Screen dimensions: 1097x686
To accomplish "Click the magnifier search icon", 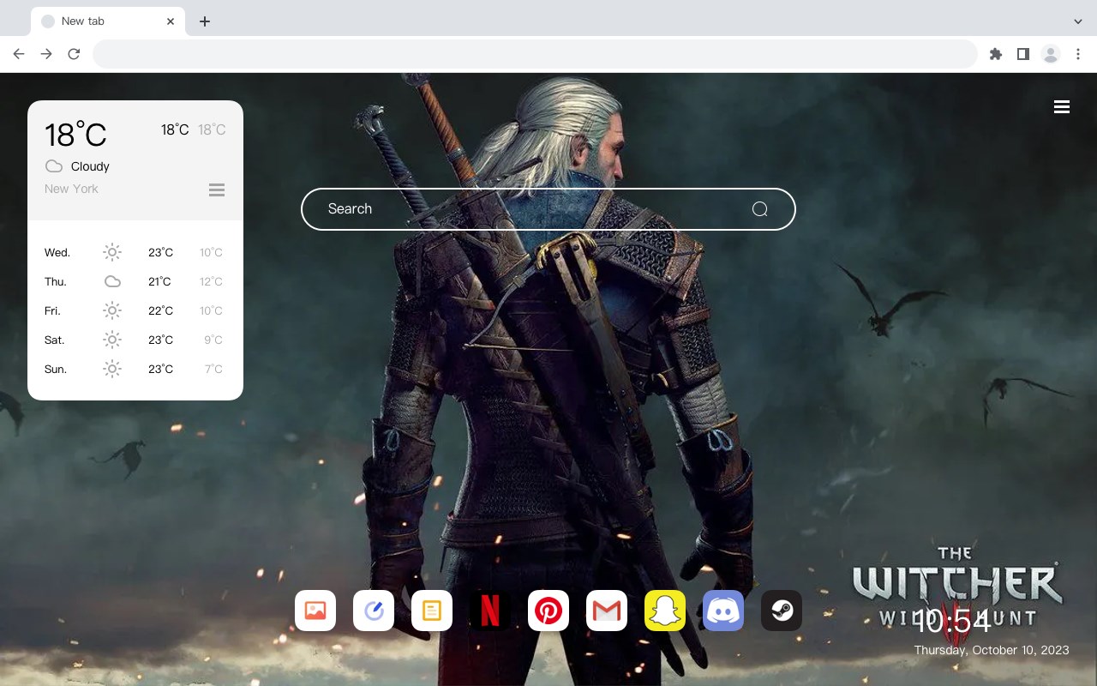I will coord(759,209).
